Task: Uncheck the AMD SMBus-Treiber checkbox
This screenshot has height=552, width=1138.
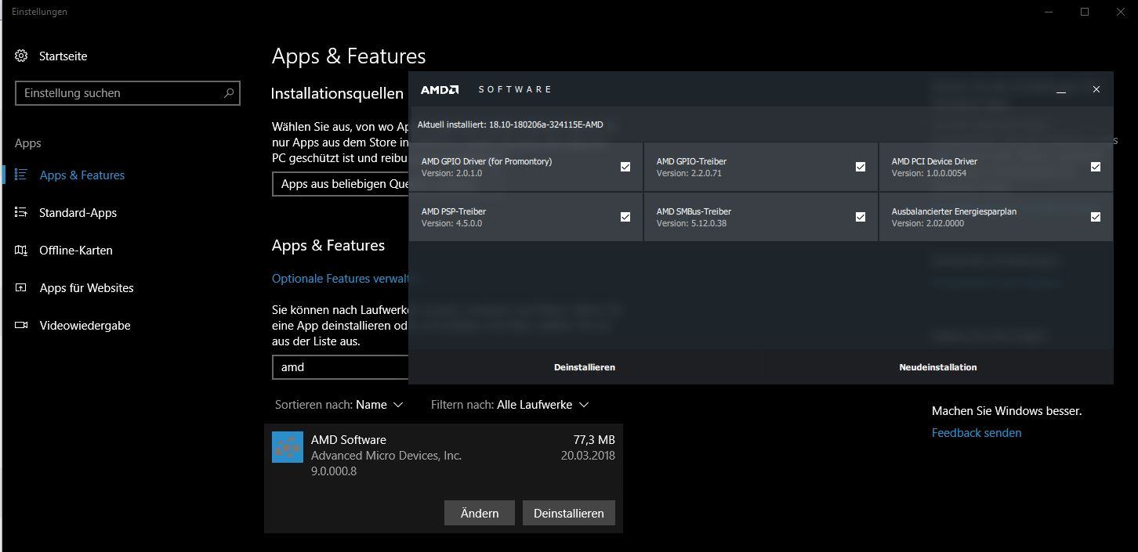Action: (861, 217)
